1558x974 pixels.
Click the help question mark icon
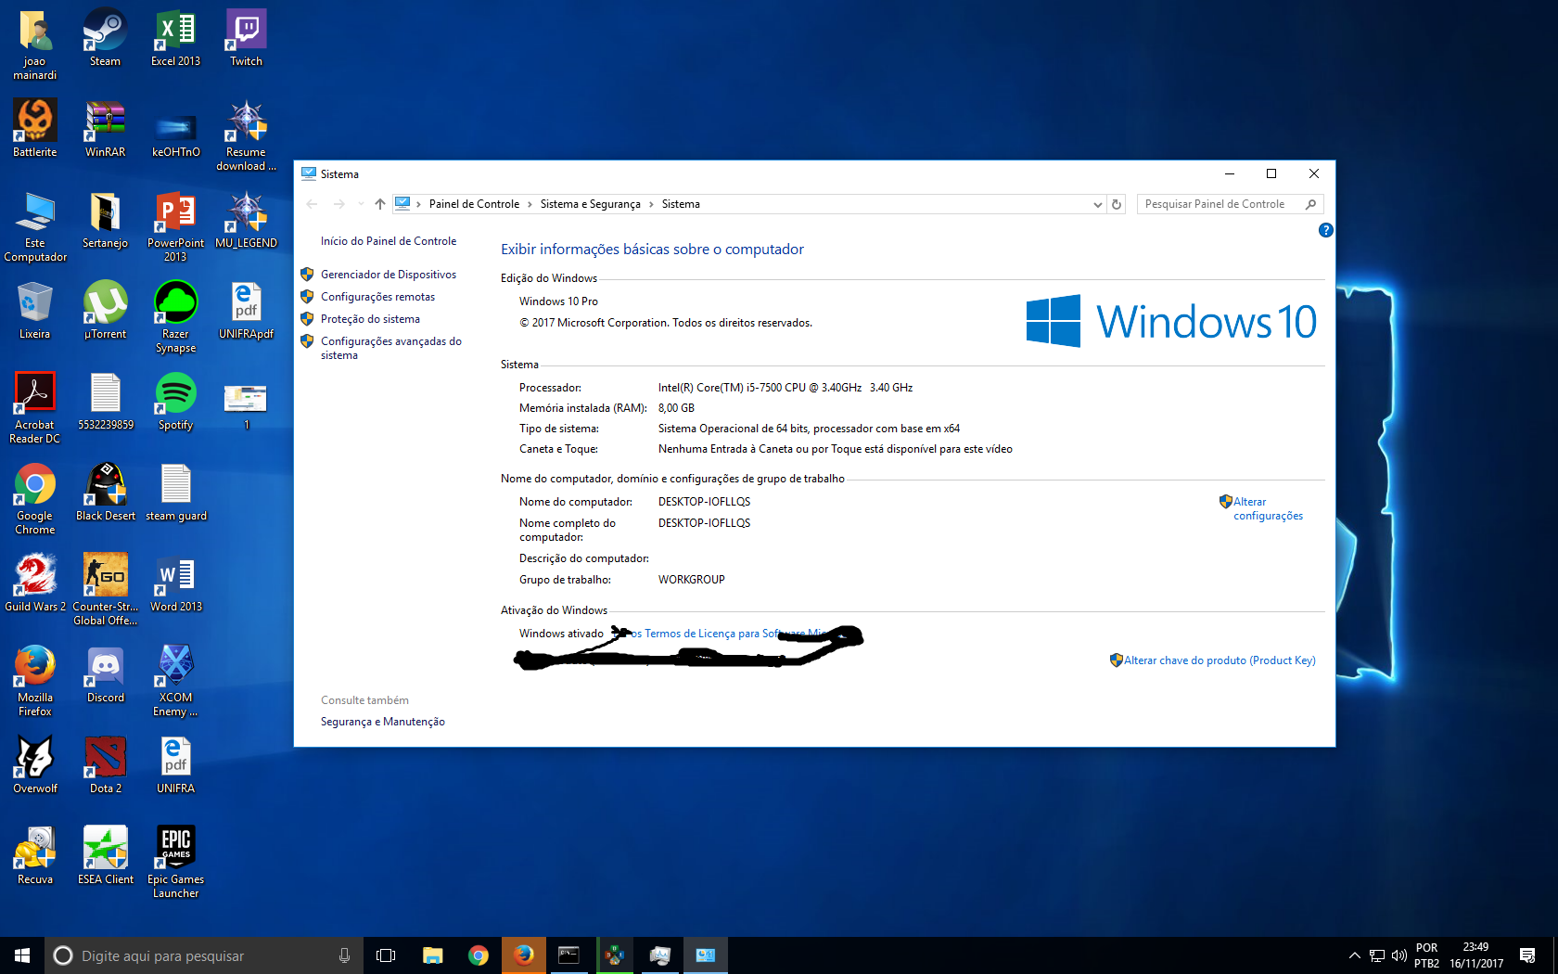[1325, 230]
